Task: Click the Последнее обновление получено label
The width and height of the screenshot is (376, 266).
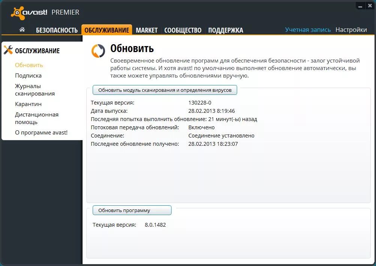Action: coord(135,144)
